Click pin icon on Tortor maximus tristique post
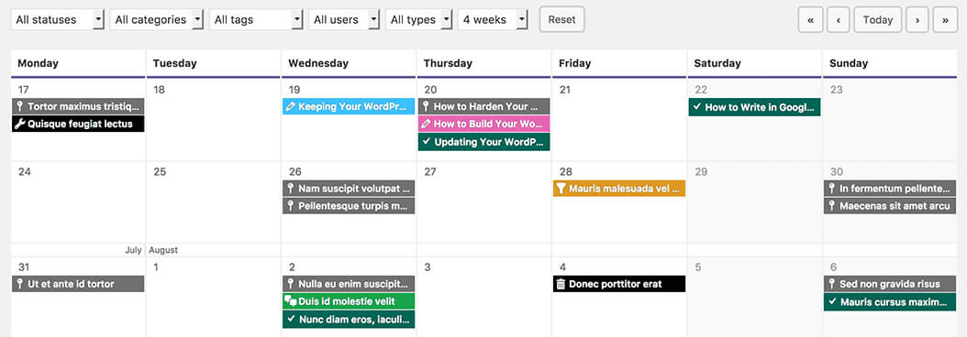The image size is (967, 337). [20, 106]
